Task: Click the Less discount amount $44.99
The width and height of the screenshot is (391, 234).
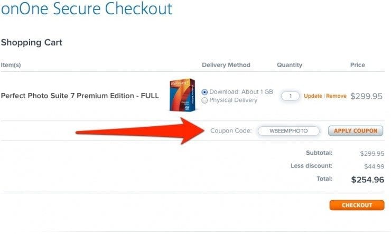Action: pyautogui.click(x=374, y=166)
